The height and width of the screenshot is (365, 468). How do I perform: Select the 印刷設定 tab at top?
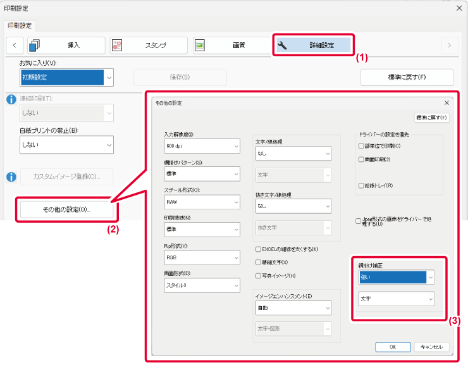point(20,26)
